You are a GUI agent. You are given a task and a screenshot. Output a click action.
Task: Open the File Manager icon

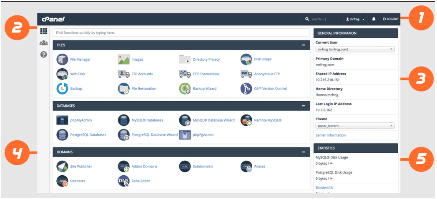click(62, 59)
